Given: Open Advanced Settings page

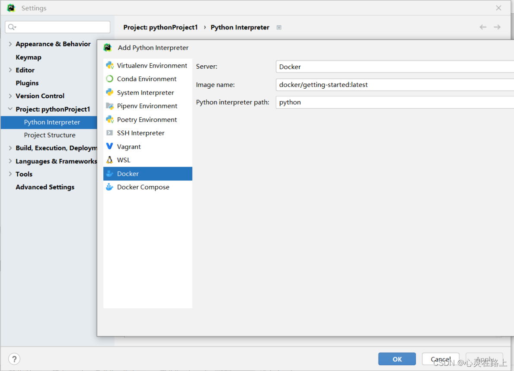Looking at the screenshot, I should tap(45, 187).
